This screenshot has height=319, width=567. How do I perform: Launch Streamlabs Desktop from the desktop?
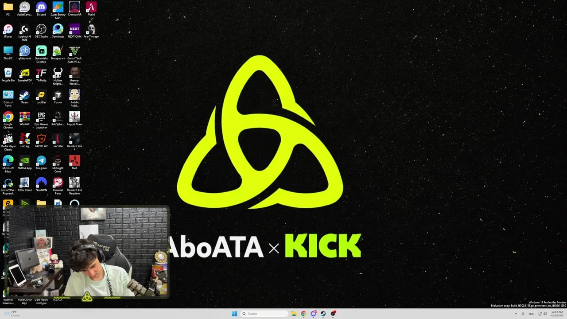[41, 54]
